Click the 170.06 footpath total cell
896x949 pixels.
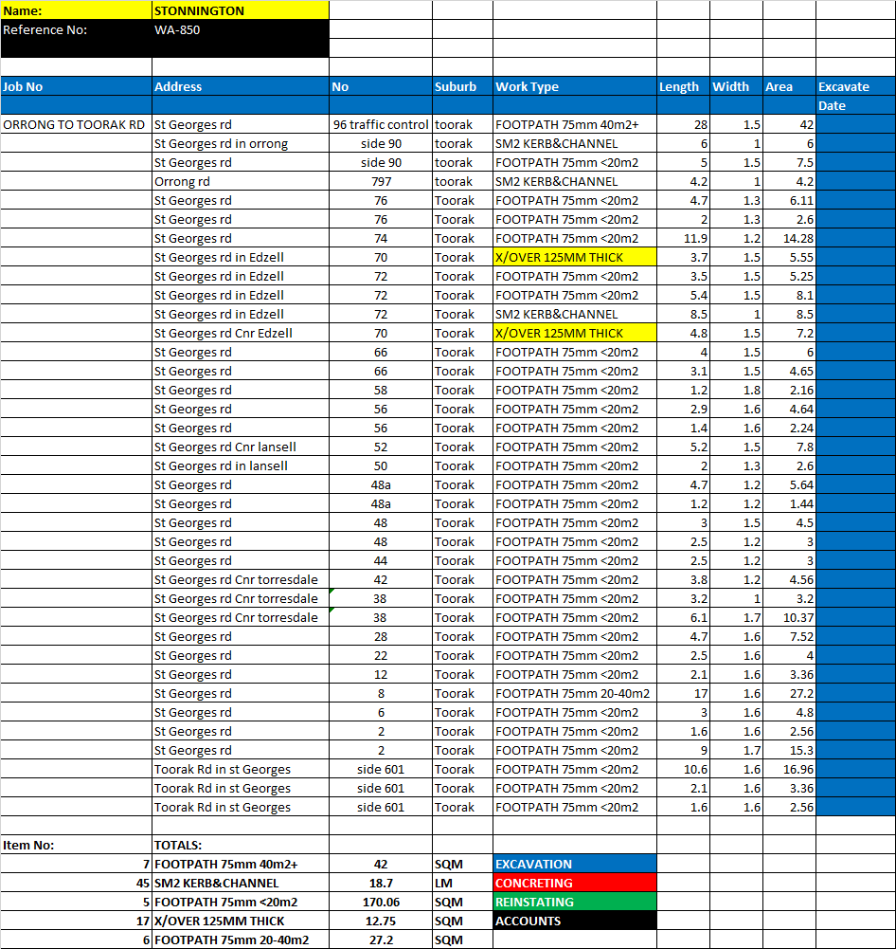pyautogui.click(x=381, y=902)
